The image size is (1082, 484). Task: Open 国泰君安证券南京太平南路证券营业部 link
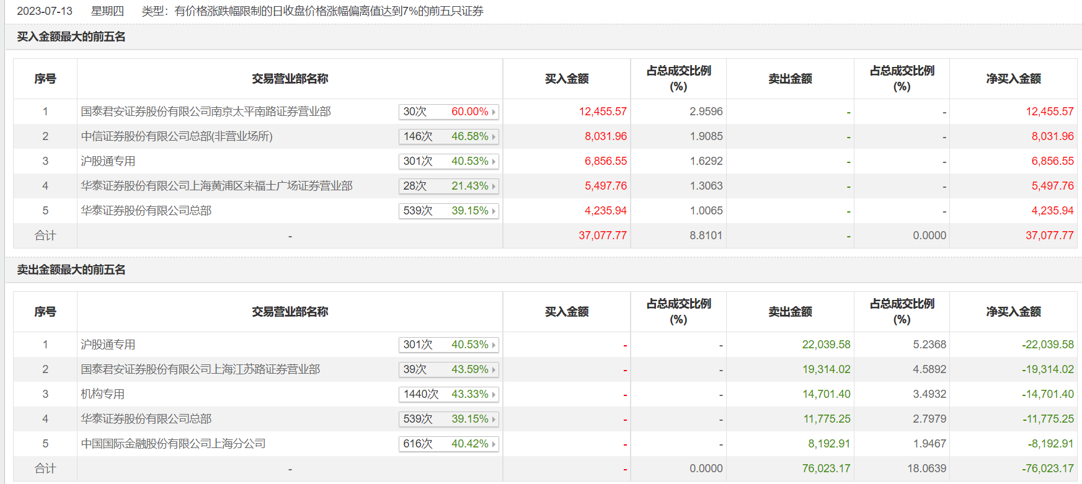[206, 112]
